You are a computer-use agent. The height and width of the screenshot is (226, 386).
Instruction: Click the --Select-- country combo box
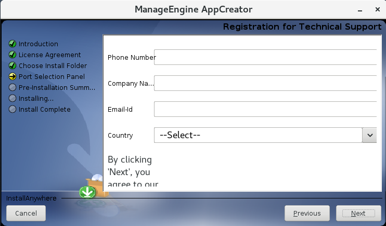(x=258, y=135)
